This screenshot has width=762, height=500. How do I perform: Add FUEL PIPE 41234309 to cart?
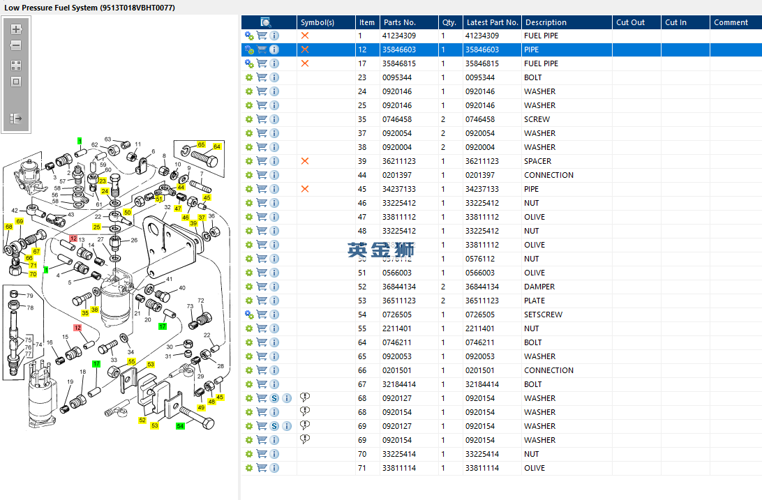[x=262, y=36]
